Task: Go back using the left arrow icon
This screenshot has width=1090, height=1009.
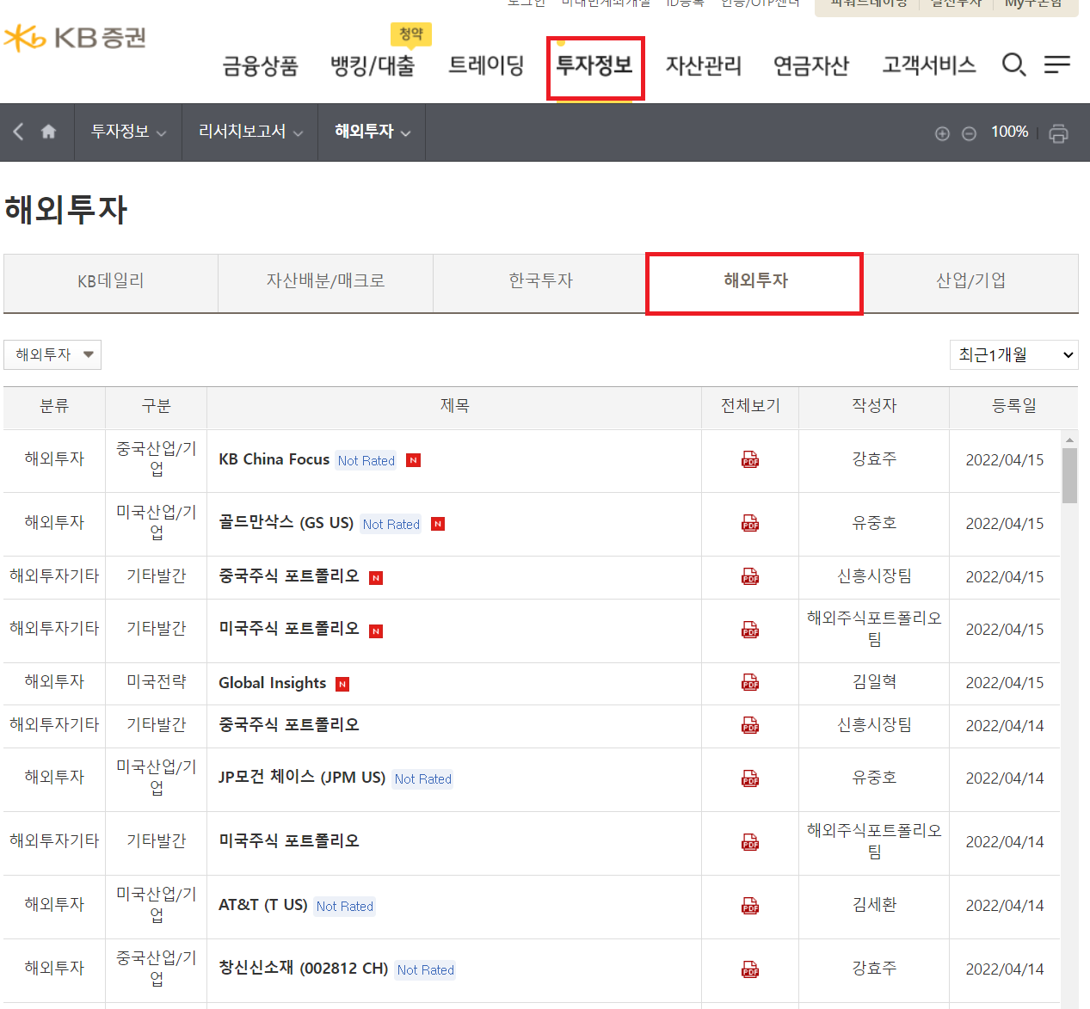Action: click(x=18, y=132)
